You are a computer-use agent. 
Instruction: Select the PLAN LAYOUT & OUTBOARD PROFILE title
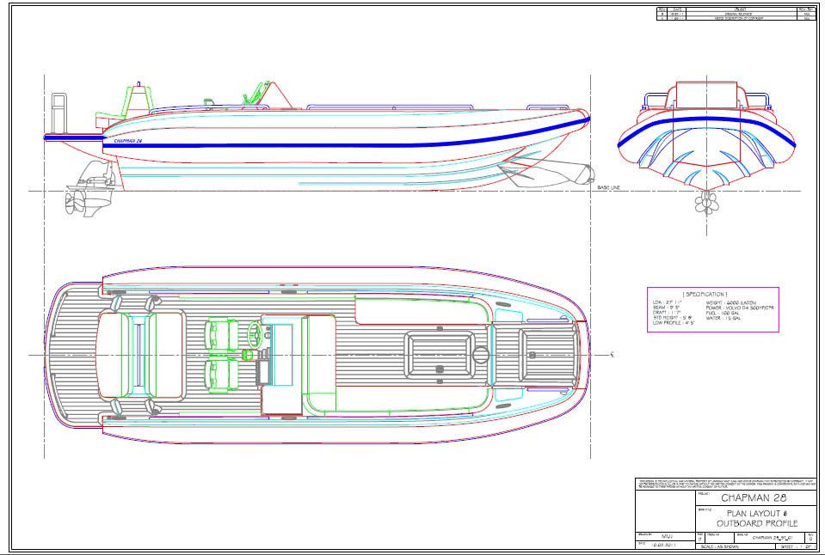coord(747,518)
